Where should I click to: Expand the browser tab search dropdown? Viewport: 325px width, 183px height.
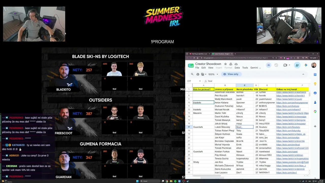coord(187,54)
